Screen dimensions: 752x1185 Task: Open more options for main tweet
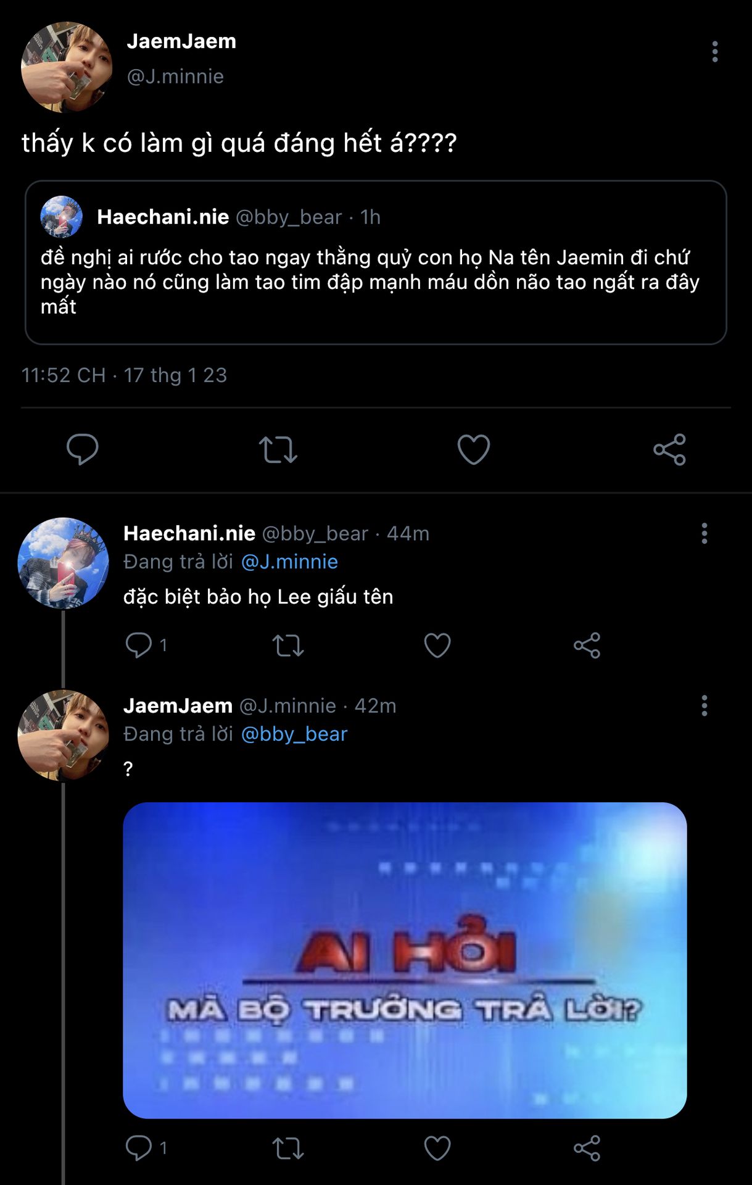click(715, 52)
